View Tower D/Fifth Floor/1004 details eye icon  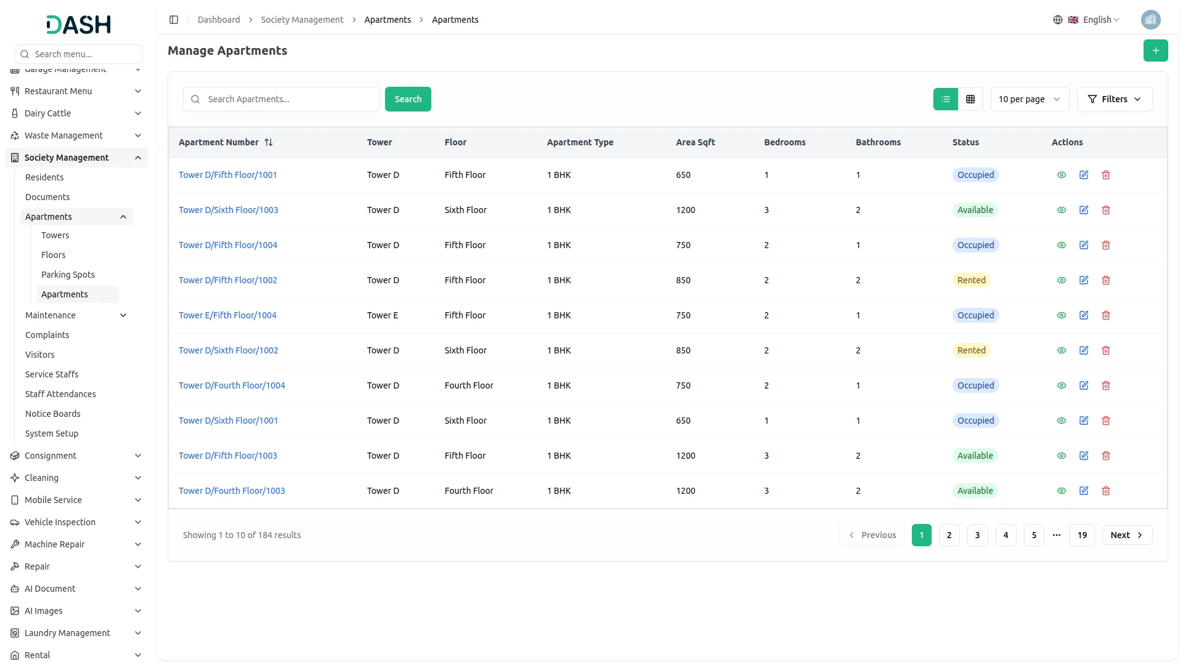(x=1061, y=245)
